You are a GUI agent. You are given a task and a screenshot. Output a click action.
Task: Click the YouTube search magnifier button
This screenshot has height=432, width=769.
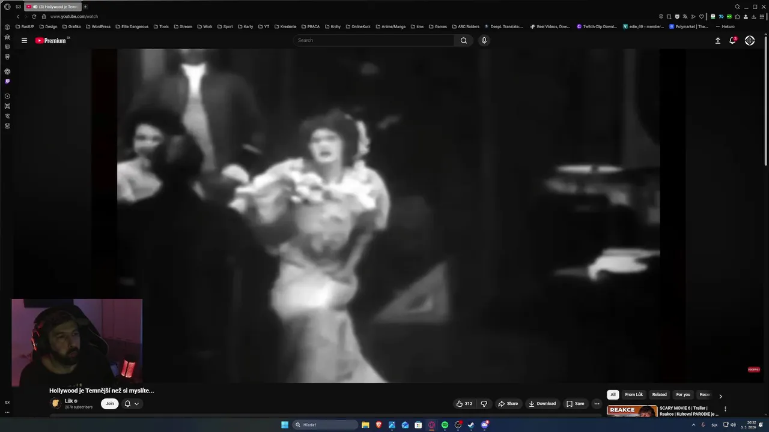click(x=464, y=41)
